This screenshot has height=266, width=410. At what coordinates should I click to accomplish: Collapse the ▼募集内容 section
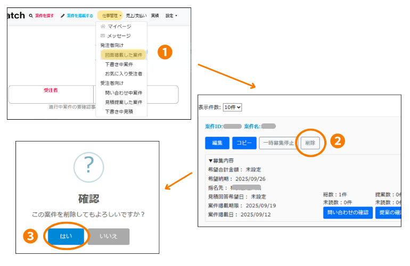tap(220, 161)
